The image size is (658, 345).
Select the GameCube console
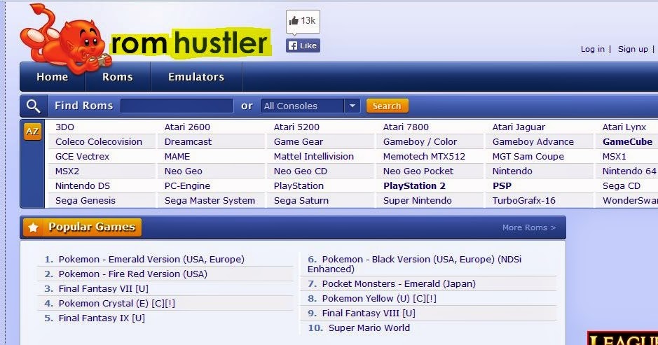coord(627,141)
